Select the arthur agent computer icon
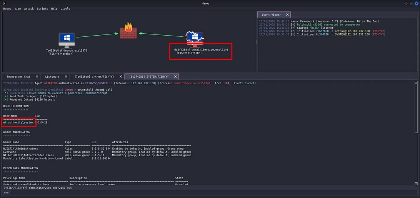420x198 pixels. (x=67, y=39)
